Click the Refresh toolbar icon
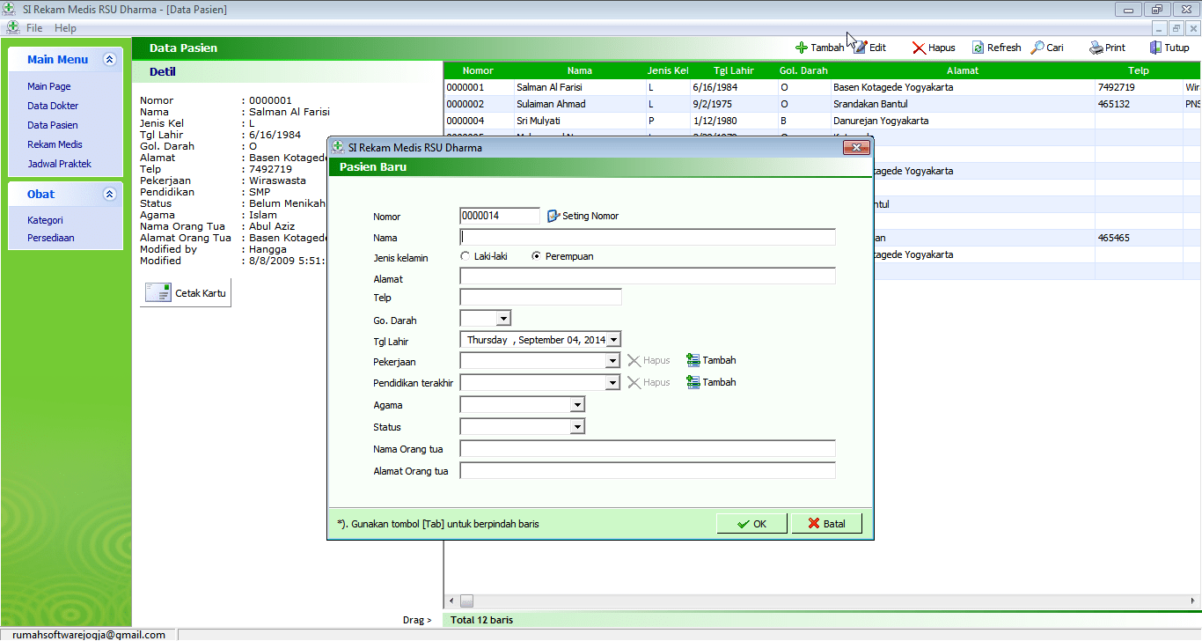This screenshot has height=641, width=1202. tap(978, 48)
